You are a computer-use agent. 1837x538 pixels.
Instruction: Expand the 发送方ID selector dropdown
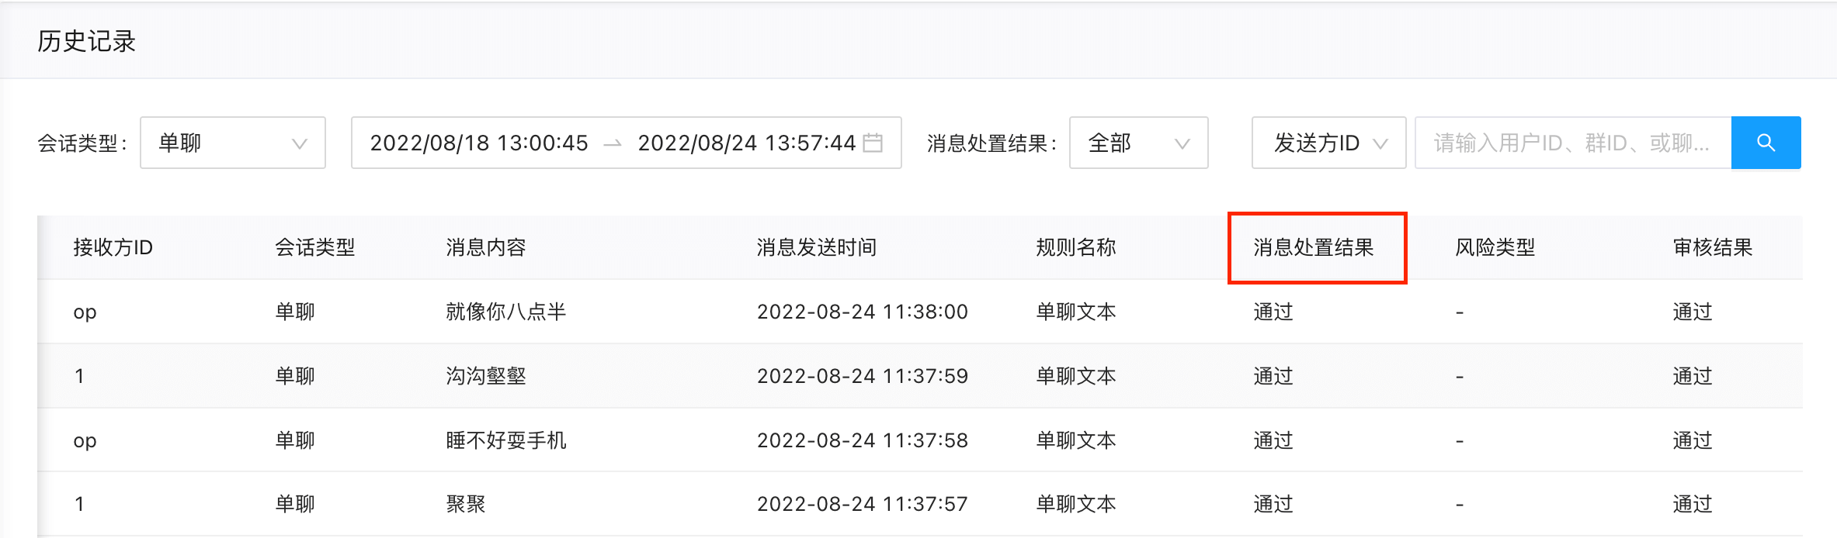pos(1328,143)
